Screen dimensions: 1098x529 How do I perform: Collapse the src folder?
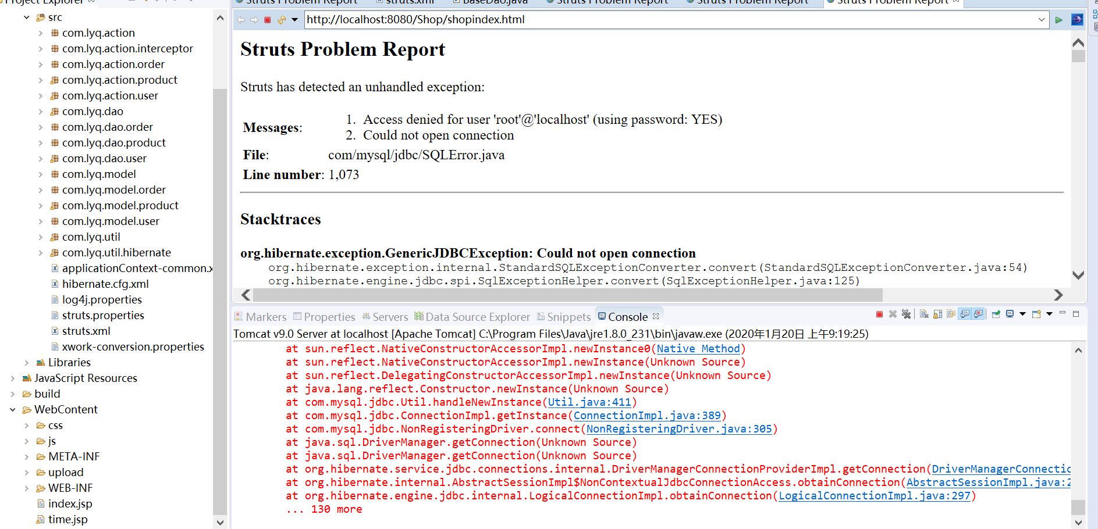[x=27, y=17]
